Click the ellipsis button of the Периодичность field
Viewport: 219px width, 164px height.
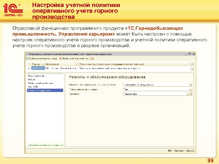[x=191, y=89]
